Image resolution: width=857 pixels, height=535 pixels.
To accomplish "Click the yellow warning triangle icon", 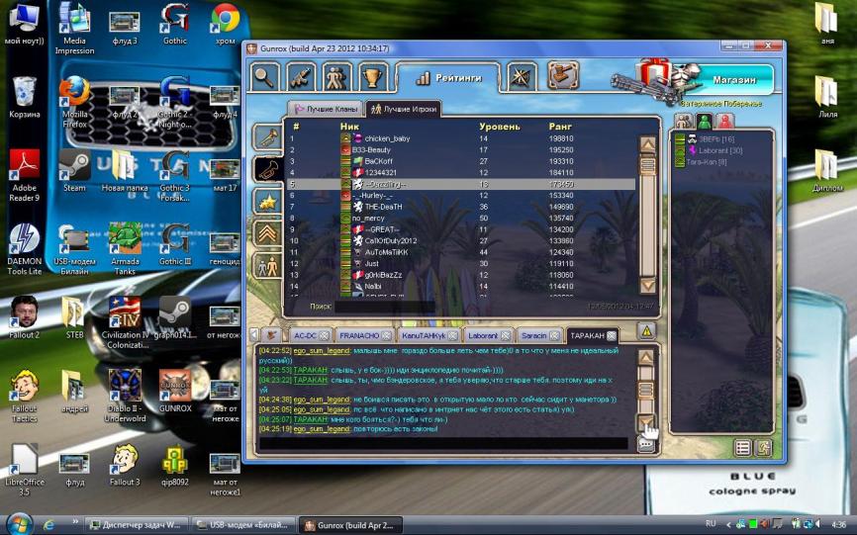I will [x=645, y=331].
